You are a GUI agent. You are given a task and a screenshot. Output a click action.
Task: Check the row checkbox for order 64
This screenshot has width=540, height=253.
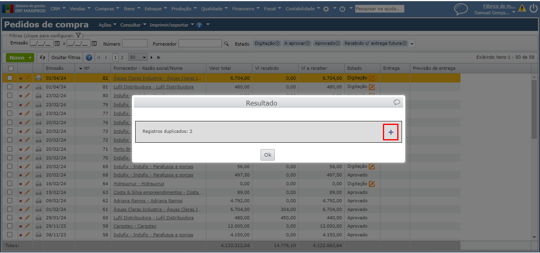point(10,184)
